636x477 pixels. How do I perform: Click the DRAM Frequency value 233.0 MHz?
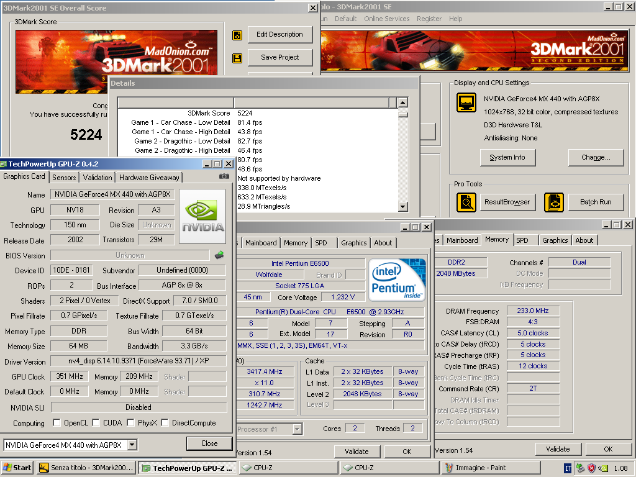click(532, 311)
